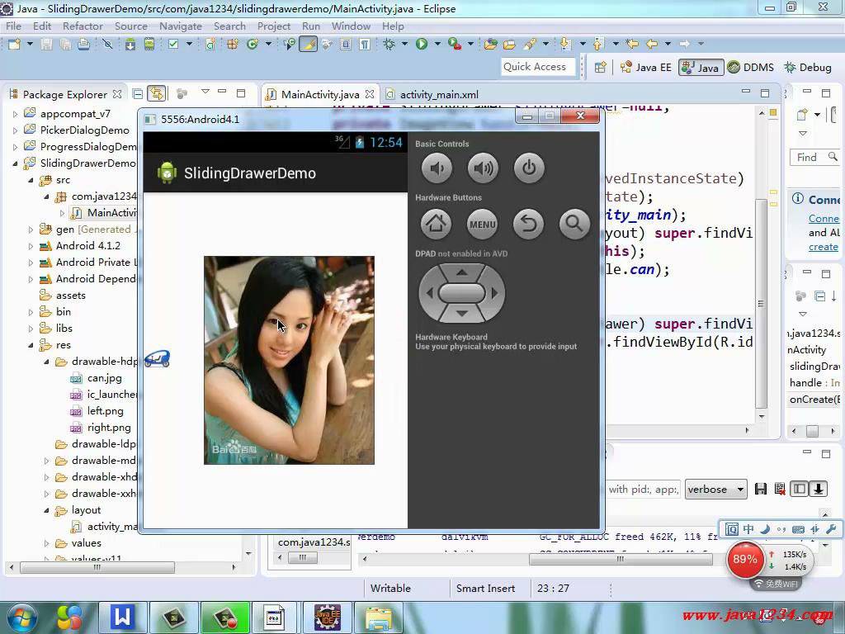Tap the sliding drawer handle icon

[157, 359]
